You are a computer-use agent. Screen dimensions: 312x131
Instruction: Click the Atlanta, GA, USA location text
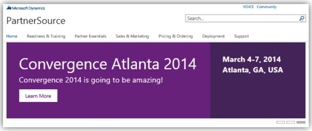point(253,70)
